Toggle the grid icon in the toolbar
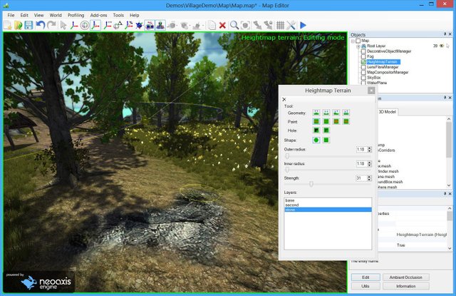The image size is (456, 296). coord(280,26)
